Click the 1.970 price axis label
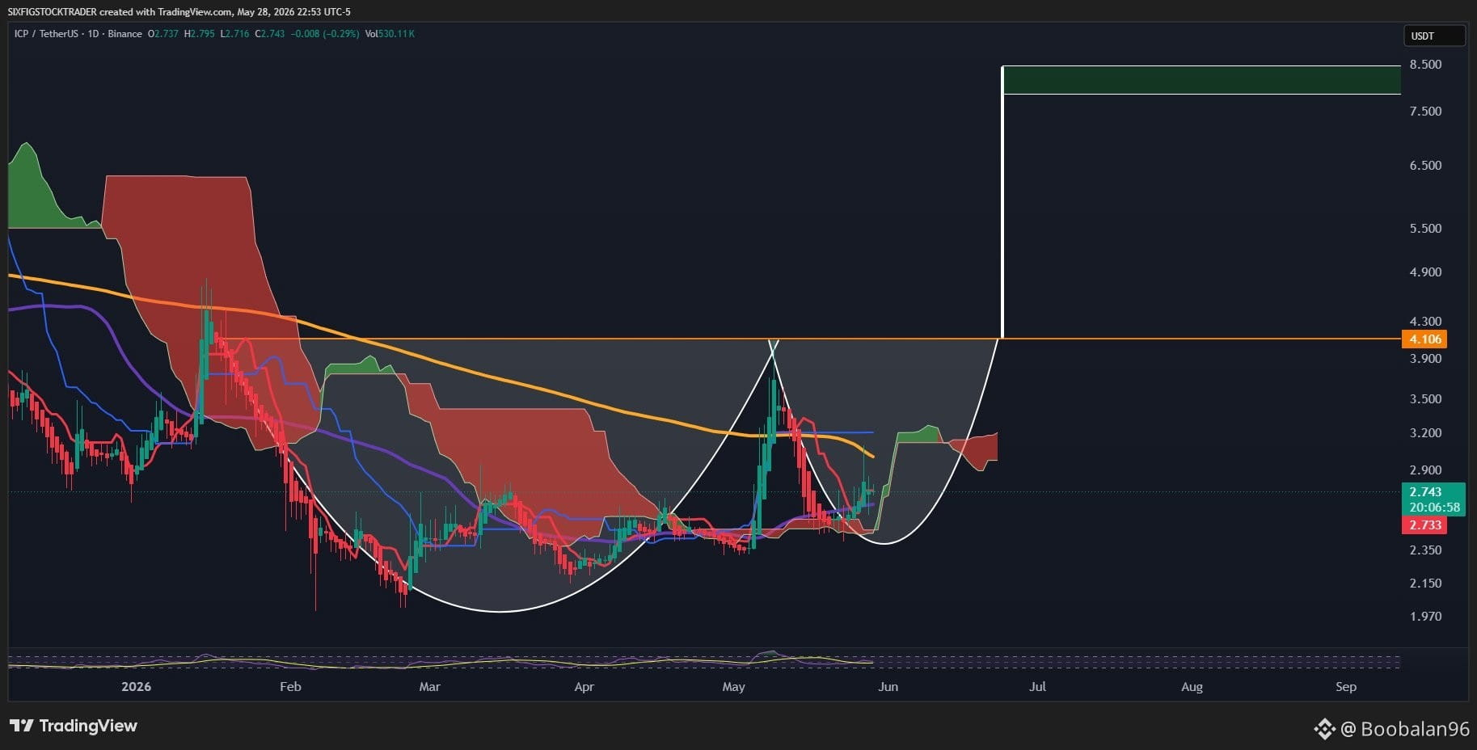 coord(1425,617)
